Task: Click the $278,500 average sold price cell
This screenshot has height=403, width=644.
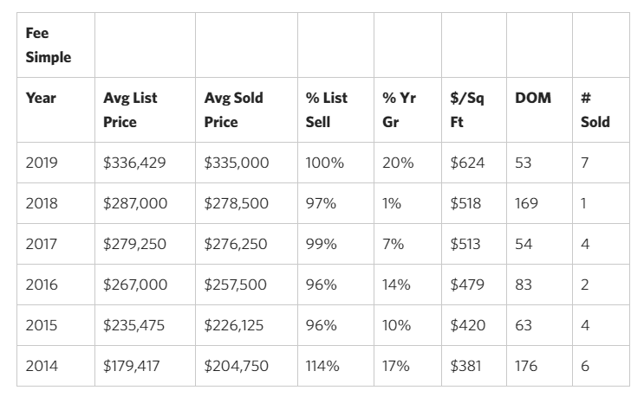Action: click(x=236, y=203)
